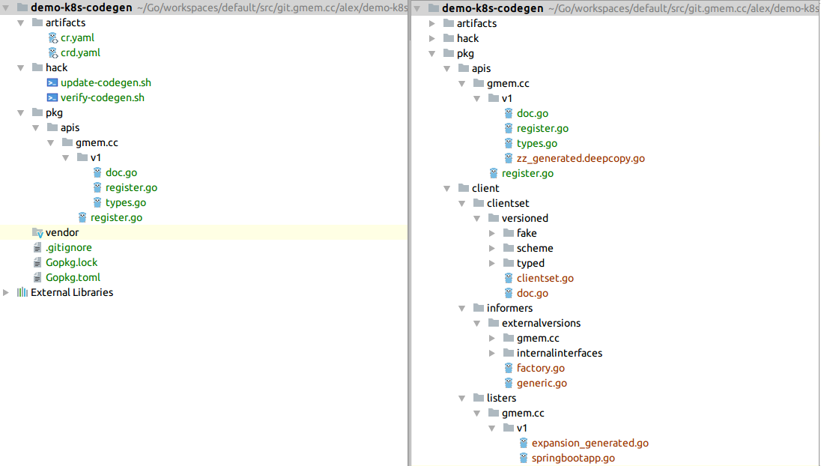Click the gopher icon next to springbootapp.go

coord(524,458)
